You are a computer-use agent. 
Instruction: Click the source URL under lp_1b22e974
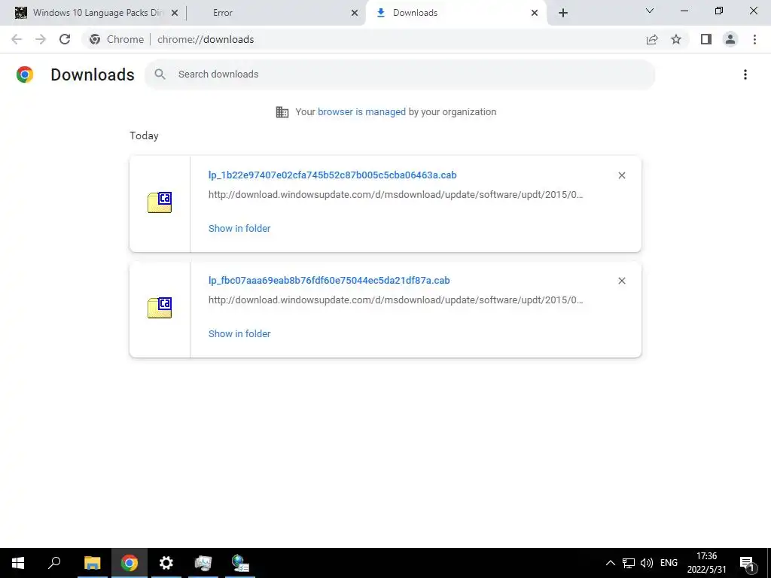tap(396, 195)
